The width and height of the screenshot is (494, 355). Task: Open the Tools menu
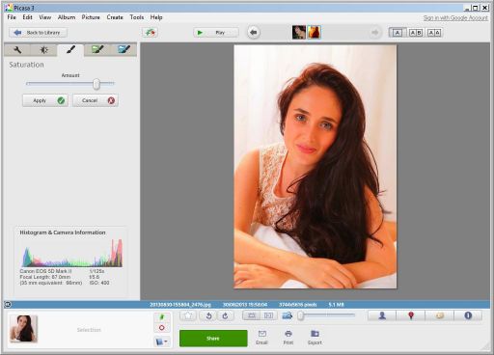(137, 17)
